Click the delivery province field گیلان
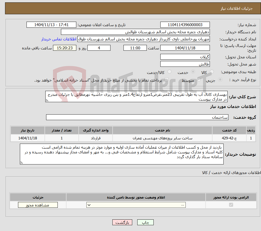The image size is (261, 231). tap(185, 57)
